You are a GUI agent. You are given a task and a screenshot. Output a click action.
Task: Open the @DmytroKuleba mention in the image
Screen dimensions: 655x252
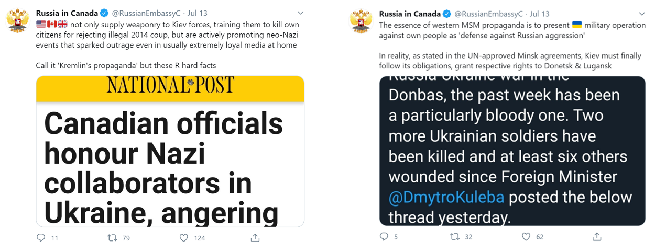click(x=446, y=198)
